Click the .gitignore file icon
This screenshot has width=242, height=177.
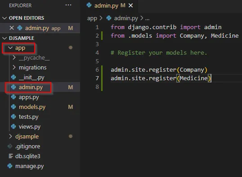point(10,146)
